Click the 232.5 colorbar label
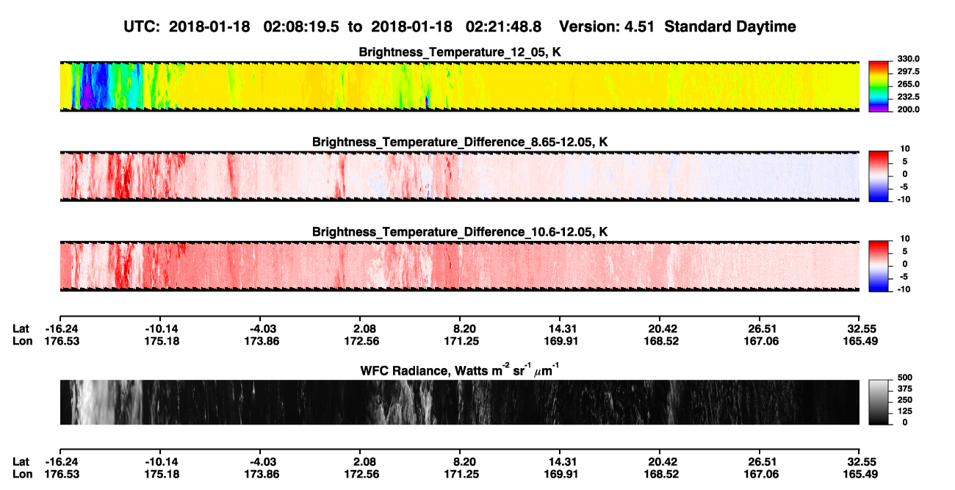Screen dimensions: 955x490 [908, 97]
